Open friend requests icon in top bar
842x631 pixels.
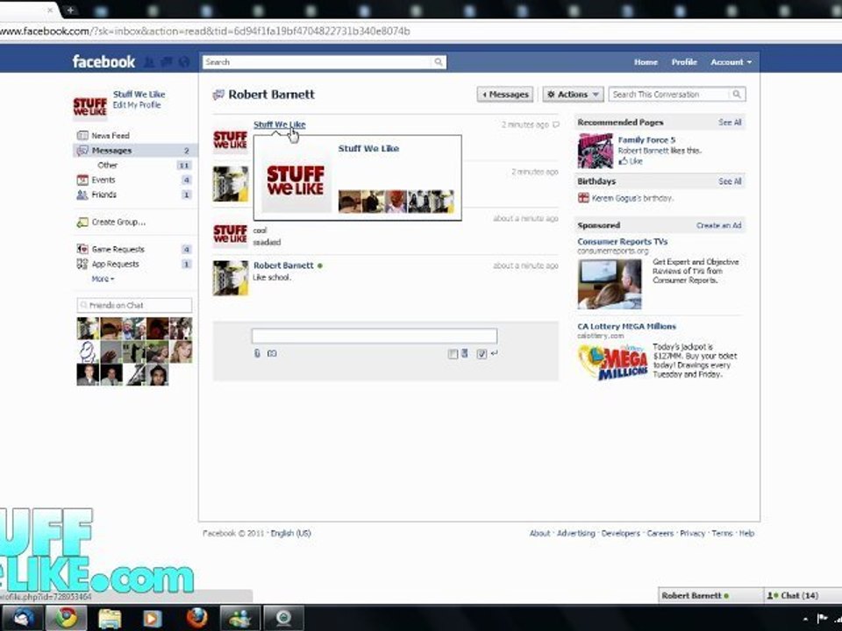click(x=149, y=62)
